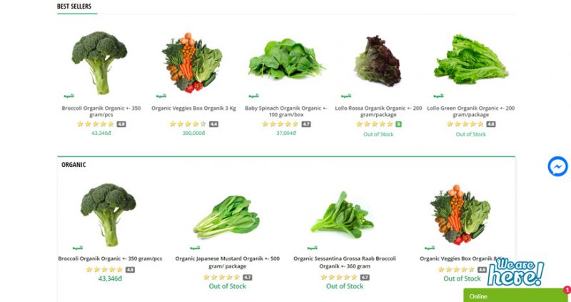Open the Best Sellers broccoli image

99,63
